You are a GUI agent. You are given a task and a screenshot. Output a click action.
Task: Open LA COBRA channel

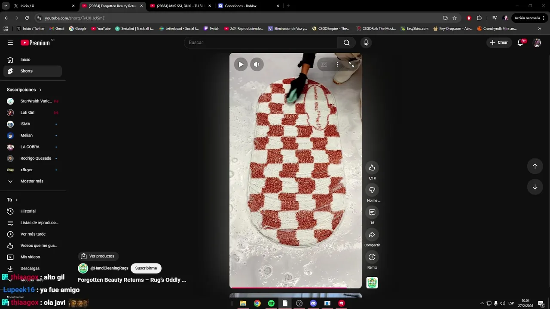[33, 147]
